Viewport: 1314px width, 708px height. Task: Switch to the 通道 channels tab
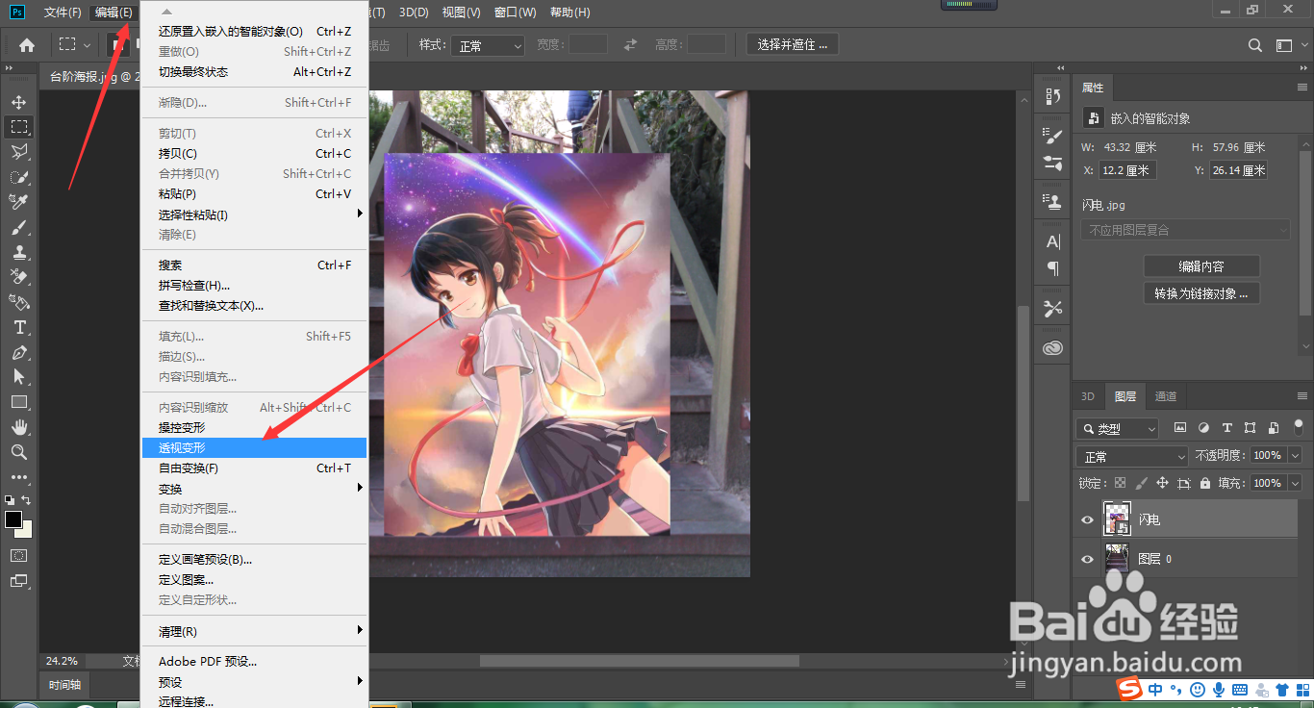[x=1166, y=396]
